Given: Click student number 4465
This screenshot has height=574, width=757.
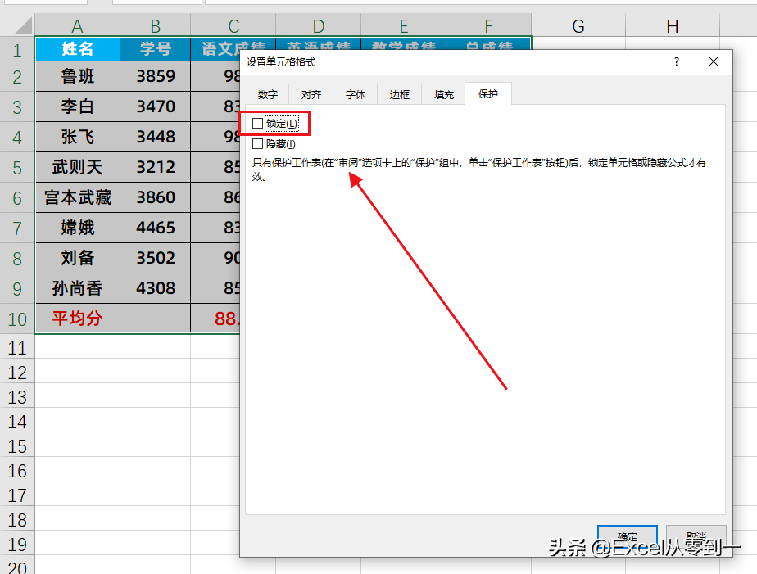Looking at the screenshot, I should (x=155, y=228).
